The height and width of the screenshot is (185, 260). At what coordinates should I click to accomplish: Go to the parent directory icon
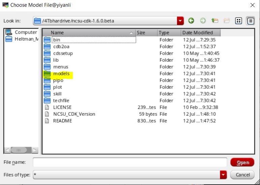coord(215,21)
